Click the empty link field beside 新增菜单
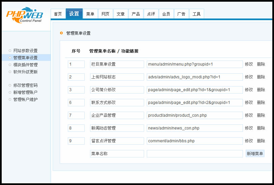 click(195, 154)
